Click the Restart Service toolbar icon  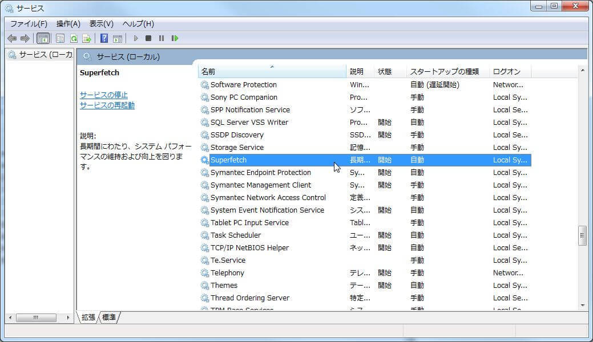175,38
